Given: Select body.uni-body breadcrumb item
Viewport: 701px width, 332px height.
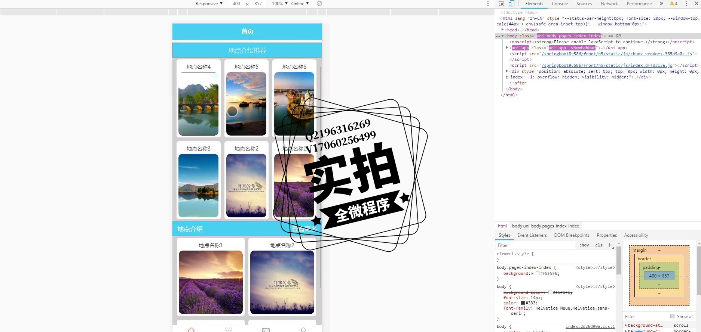Looking at the screenshot, I should (x=545, y=226).
